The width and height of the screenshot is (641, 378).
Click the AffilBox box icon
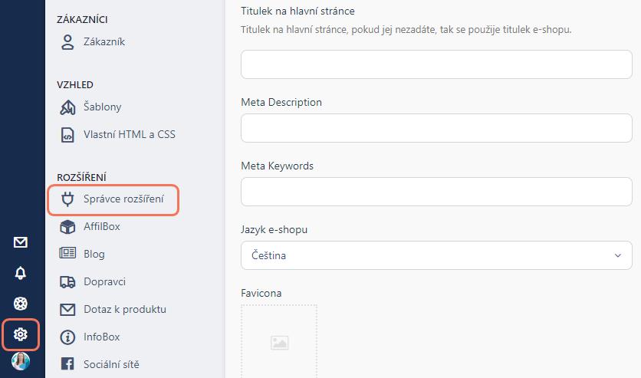click(x=67, y=227)
